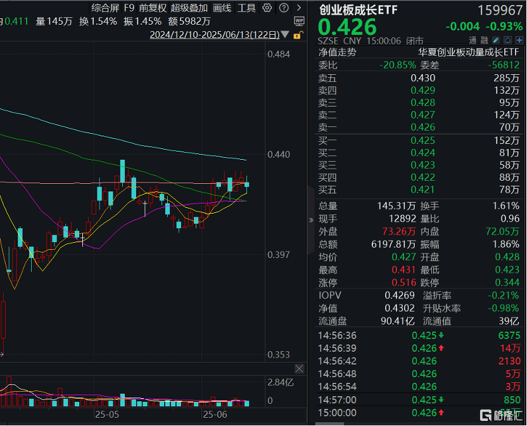Viewport: 527px width, 426px height.
Task: Click the 25-05 timeline label
Action: click(107, 415)
